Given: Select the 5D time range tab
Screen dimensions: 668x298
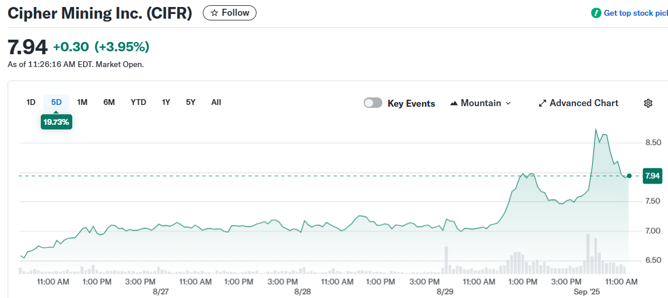Looking at the screenshot, I should click(x=56, y=102).
